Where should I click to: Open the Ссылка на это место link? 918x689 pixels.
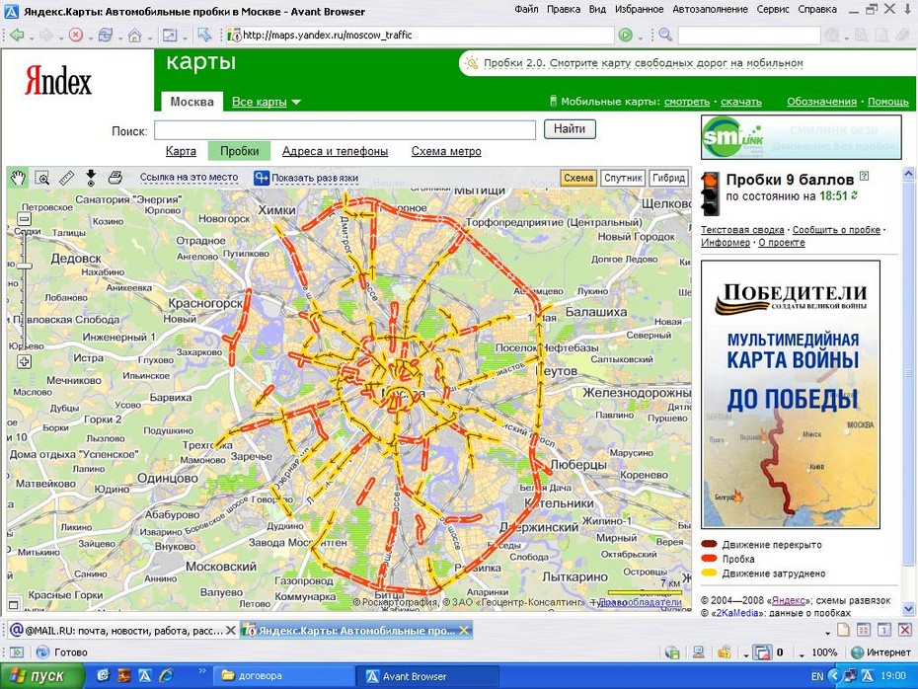189,177
